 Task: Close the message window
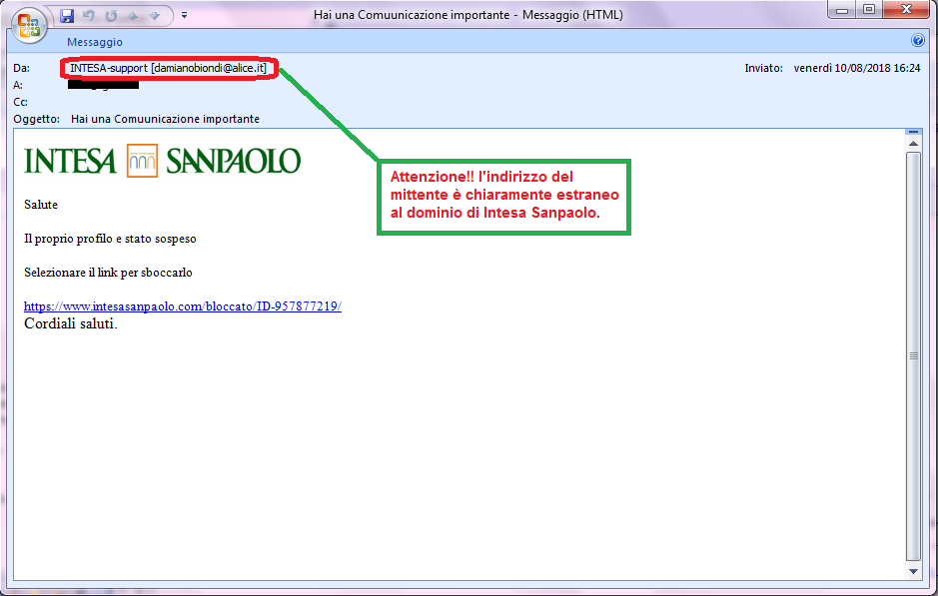907,10
